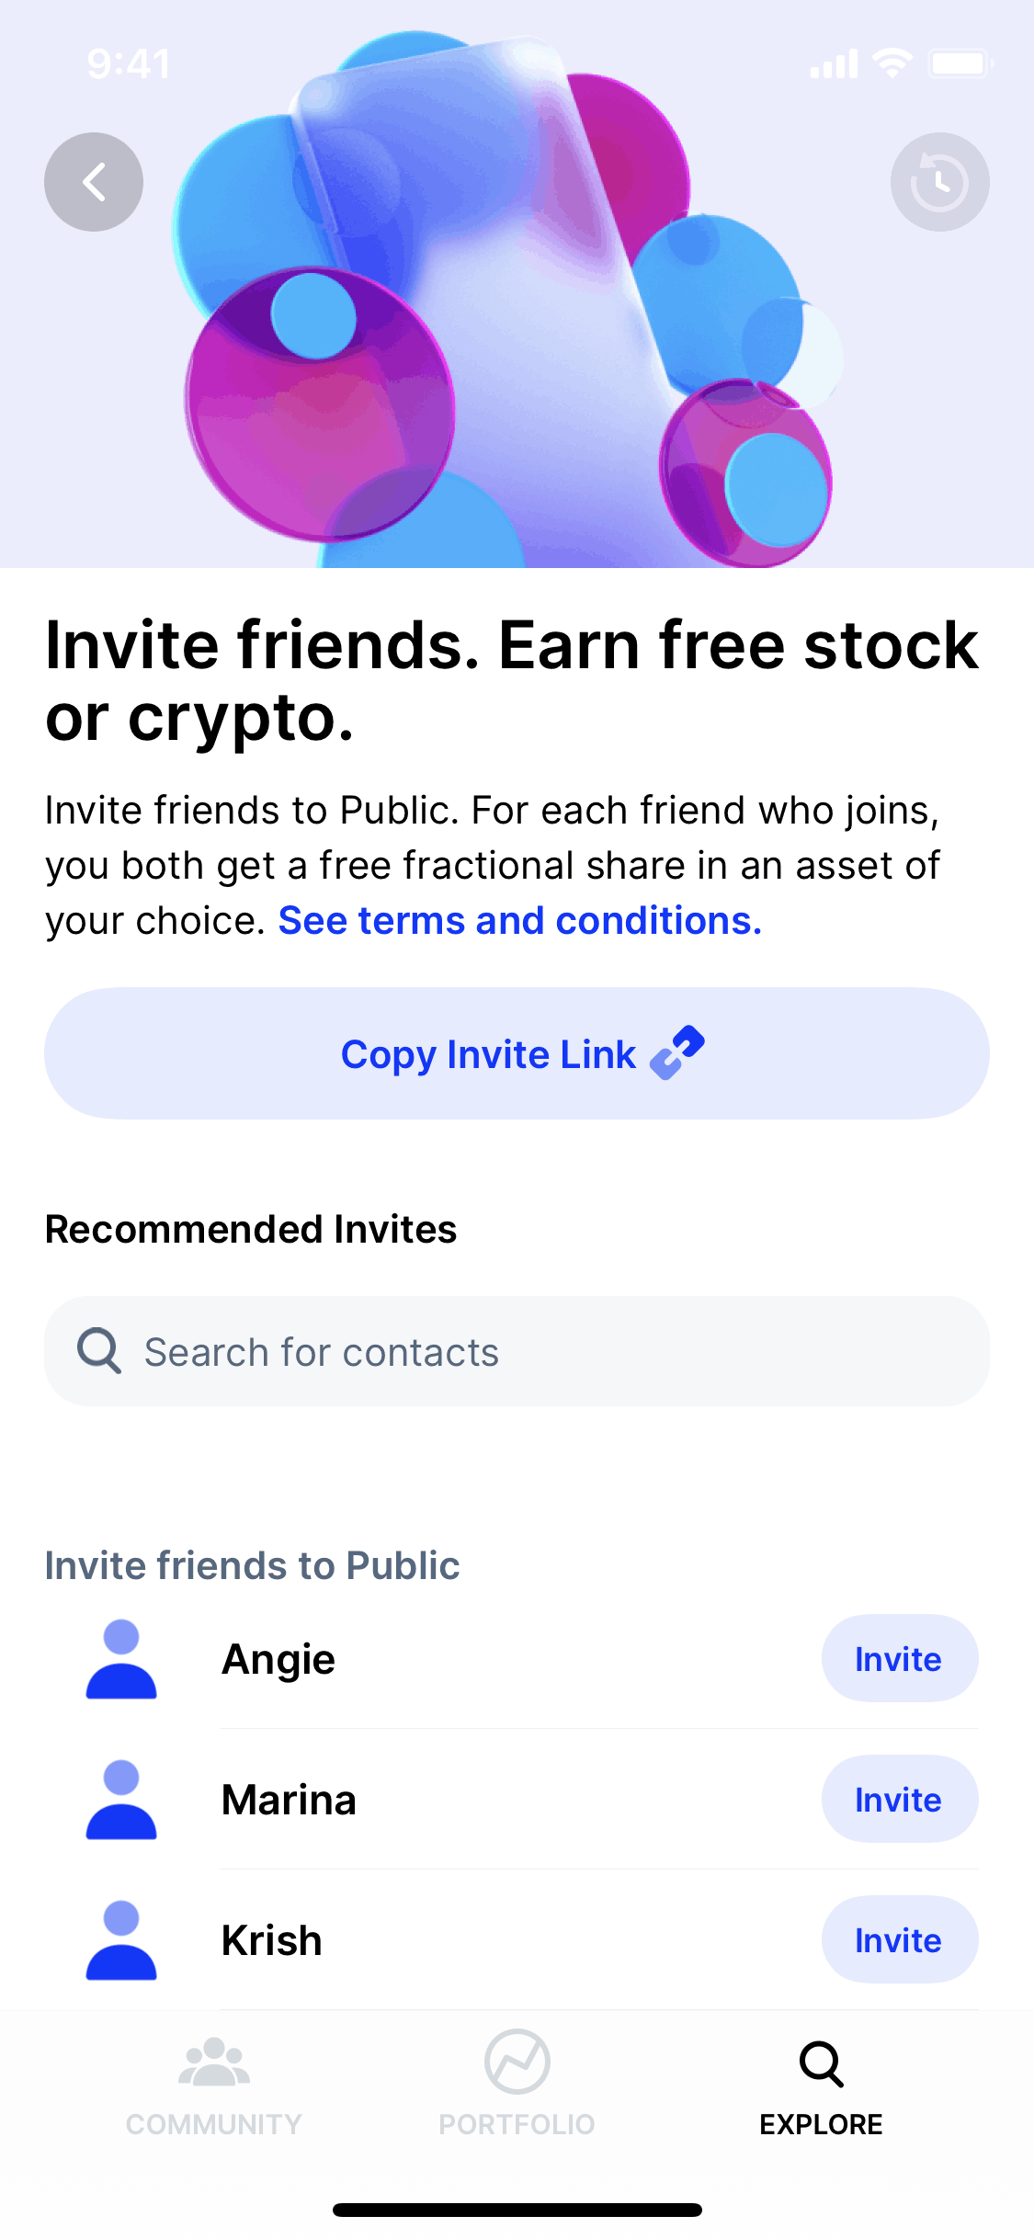
Task: Open invite history clock icon
Action: tap(939, 182)
